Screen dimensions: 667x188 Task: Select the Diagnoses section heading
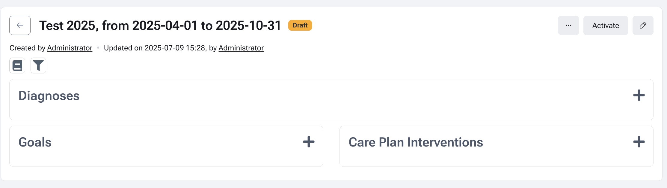pyautogui.click(x=49, y=96)
